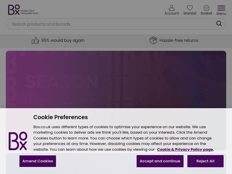Screen dimensions: 232x174
Task: Open the Account icon
Action: pyautogui.click(x=172, y=8)
